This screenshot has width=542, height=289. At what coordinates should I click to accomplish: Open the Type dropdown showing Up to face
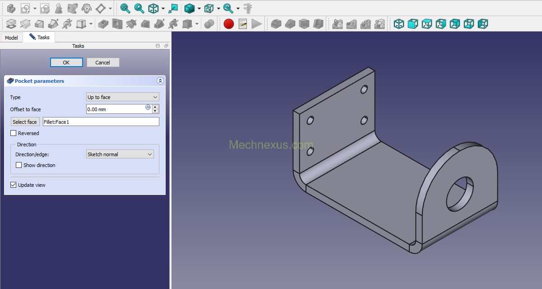click(123, 97)
